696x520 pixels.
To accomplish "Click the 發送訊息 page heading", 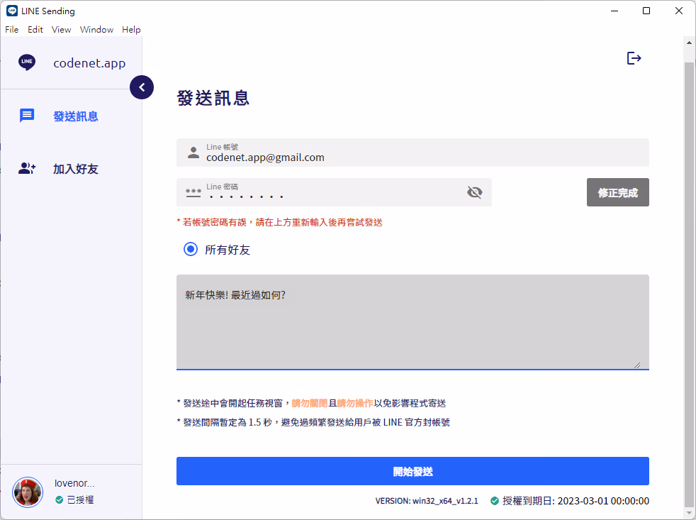I will pyautogui.click(x=213, y=98).
